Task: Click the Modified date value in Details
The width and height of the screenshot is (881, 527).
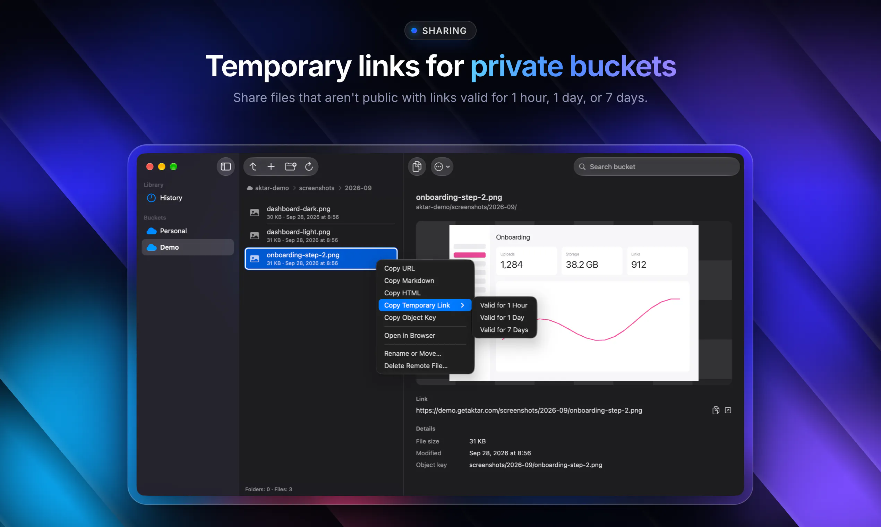Action: pos(500,453)
